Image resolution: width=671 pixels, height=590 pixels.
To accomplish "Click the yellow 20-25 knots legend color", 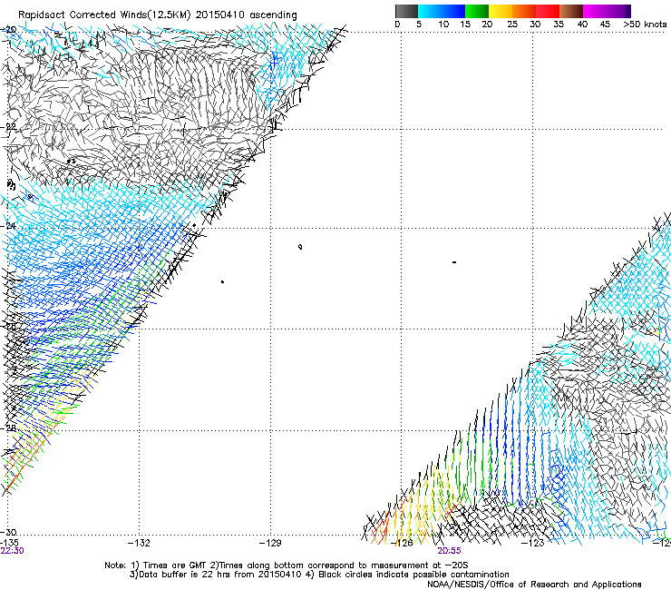I will click(501, 11).
